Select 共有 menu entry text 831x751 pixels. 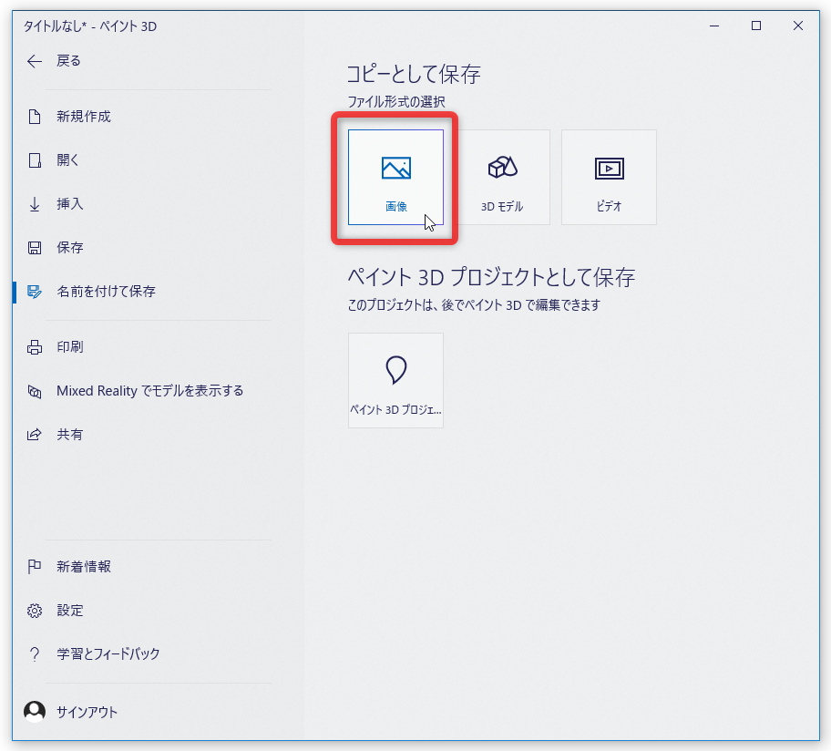pos(70,435)
